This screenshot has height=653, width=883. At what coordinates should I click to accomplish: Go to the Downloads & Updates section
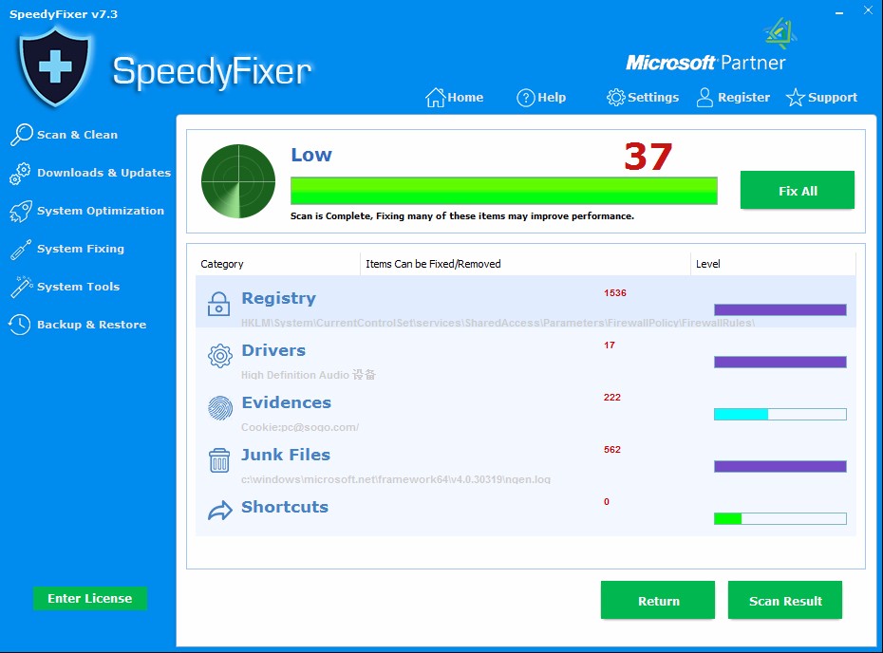point(90,173)
